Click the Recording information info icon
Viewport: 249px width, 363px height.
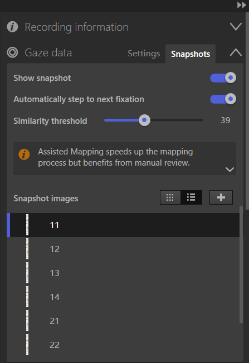click(x=12, y=27)
